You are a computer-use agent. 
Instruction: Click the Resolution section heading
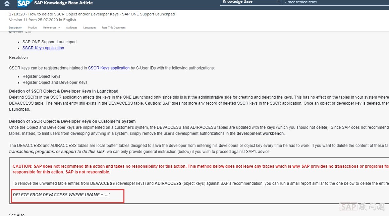(x=18, y=57)
